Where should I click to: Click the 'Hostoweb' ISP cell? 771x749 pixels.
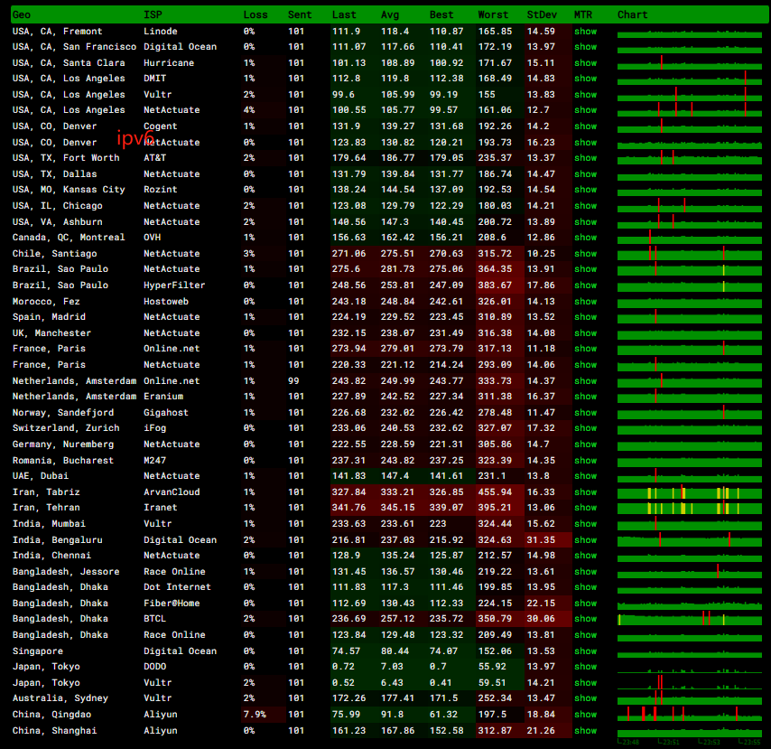[x=166, y=301]
